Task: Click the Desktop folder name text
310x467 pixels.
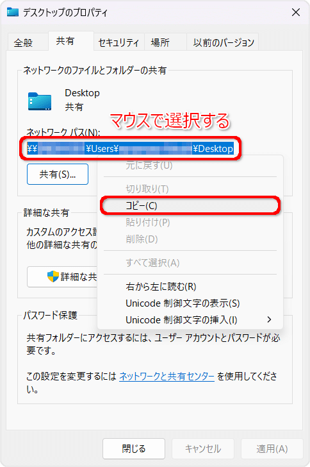Action: [82, 93]
